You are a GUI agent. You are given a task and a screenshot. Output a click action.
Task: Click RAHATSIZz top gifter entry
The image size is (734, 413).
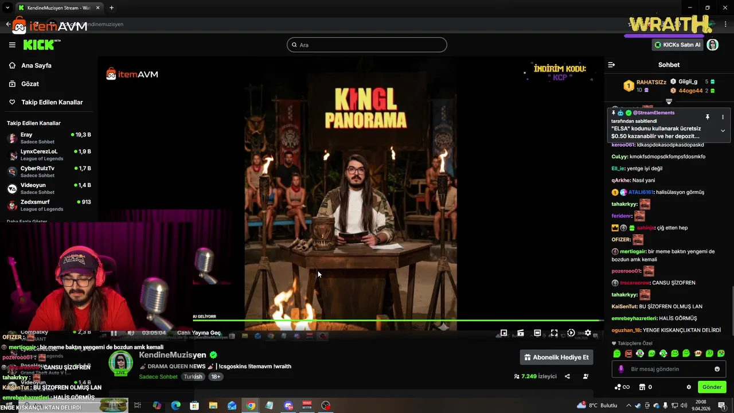coord(645,86)
